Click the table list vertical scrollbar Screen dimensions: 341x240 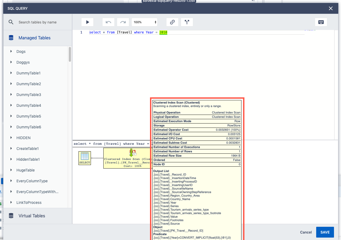(x=70, y=55)
